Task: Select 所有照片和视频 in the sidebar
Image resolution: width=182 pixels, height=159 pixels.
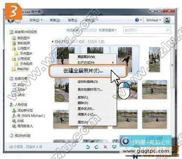Action: [26, 32]
